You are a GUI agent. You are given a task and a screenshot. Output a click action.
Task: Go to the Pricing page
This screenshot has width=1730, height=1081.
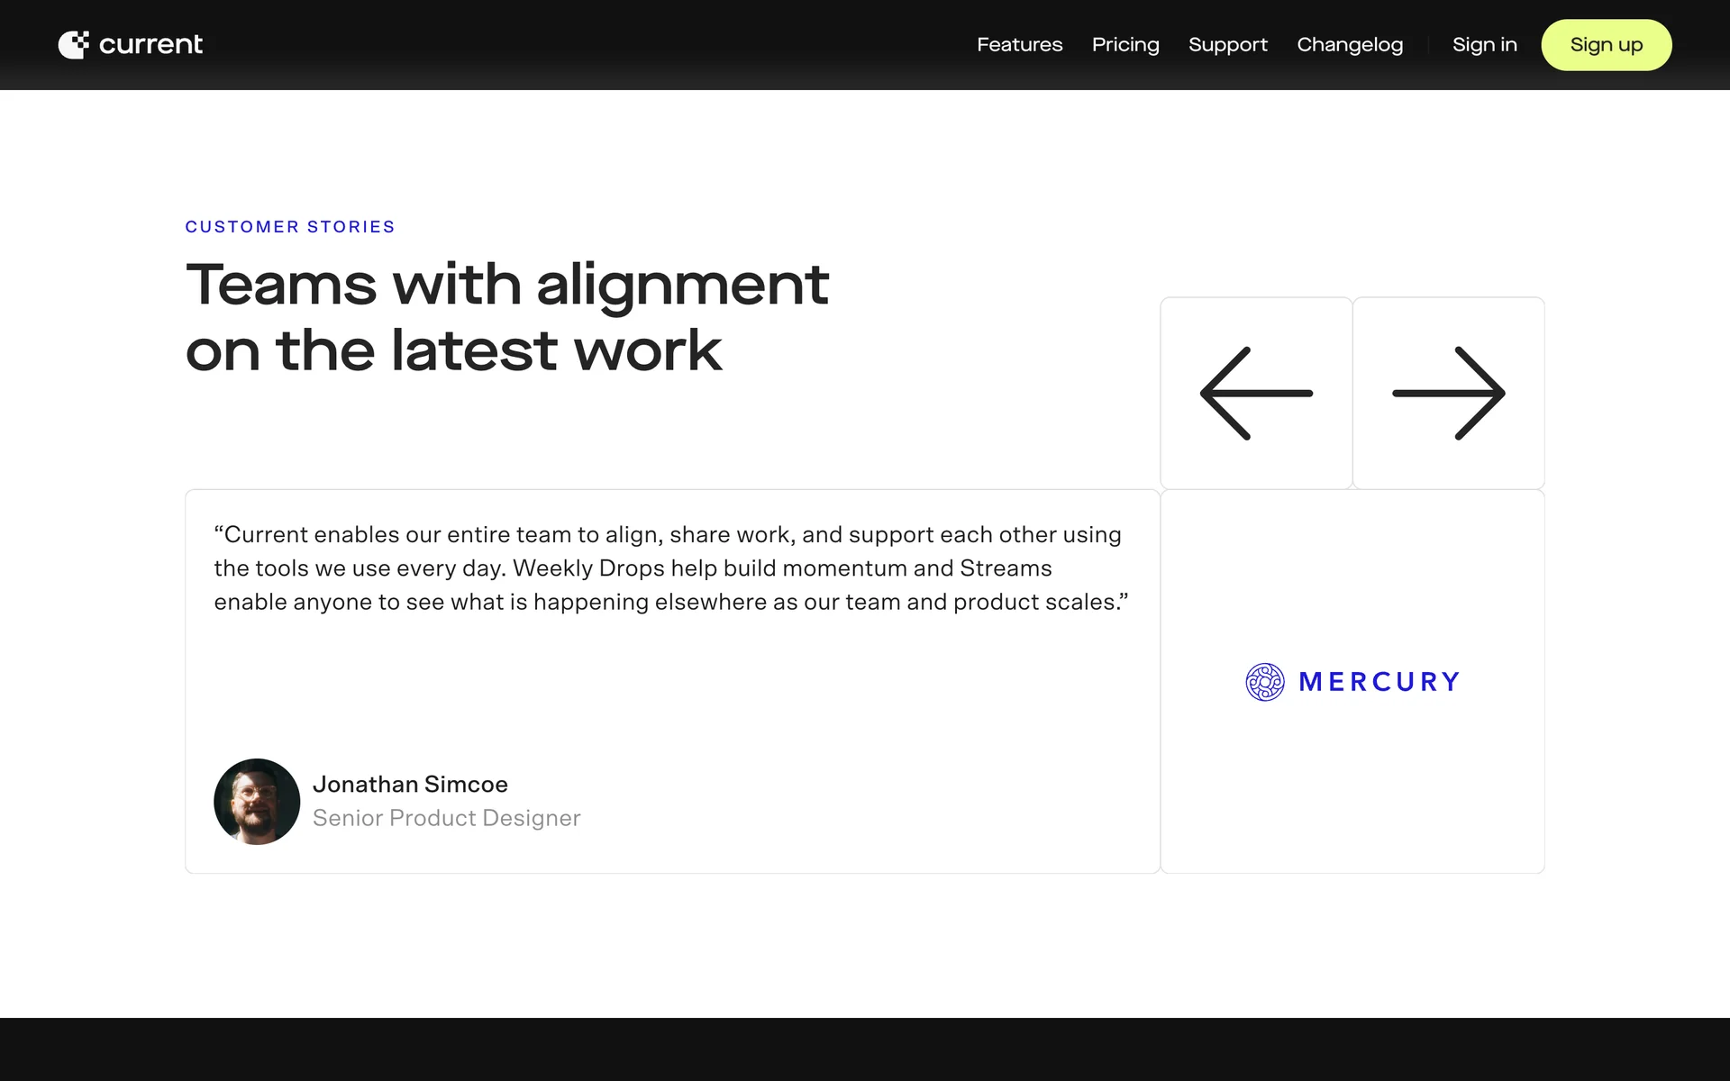click(1125, 44)
